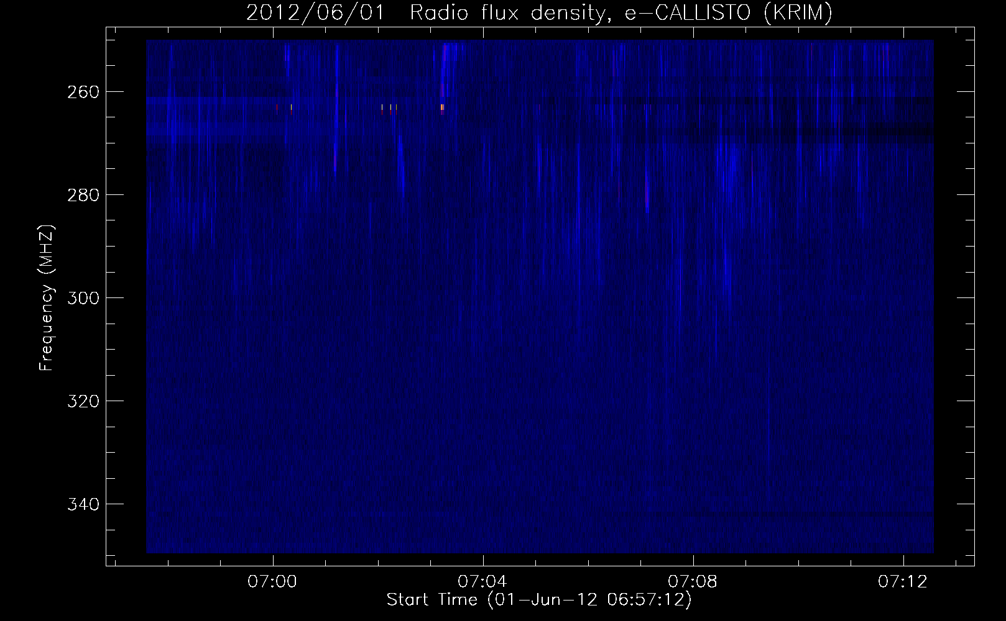1006x621 pixels.
Task: Click the 280 frequency tick label
Action: [x=83, y=195]
